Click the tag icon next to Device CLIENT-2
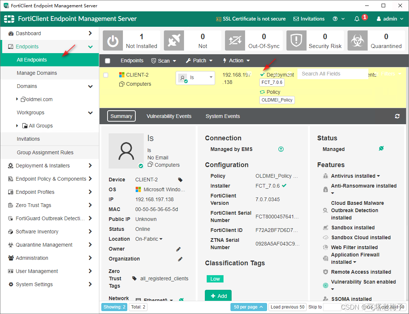Viewport: 409px width, 314px height. 180,180
